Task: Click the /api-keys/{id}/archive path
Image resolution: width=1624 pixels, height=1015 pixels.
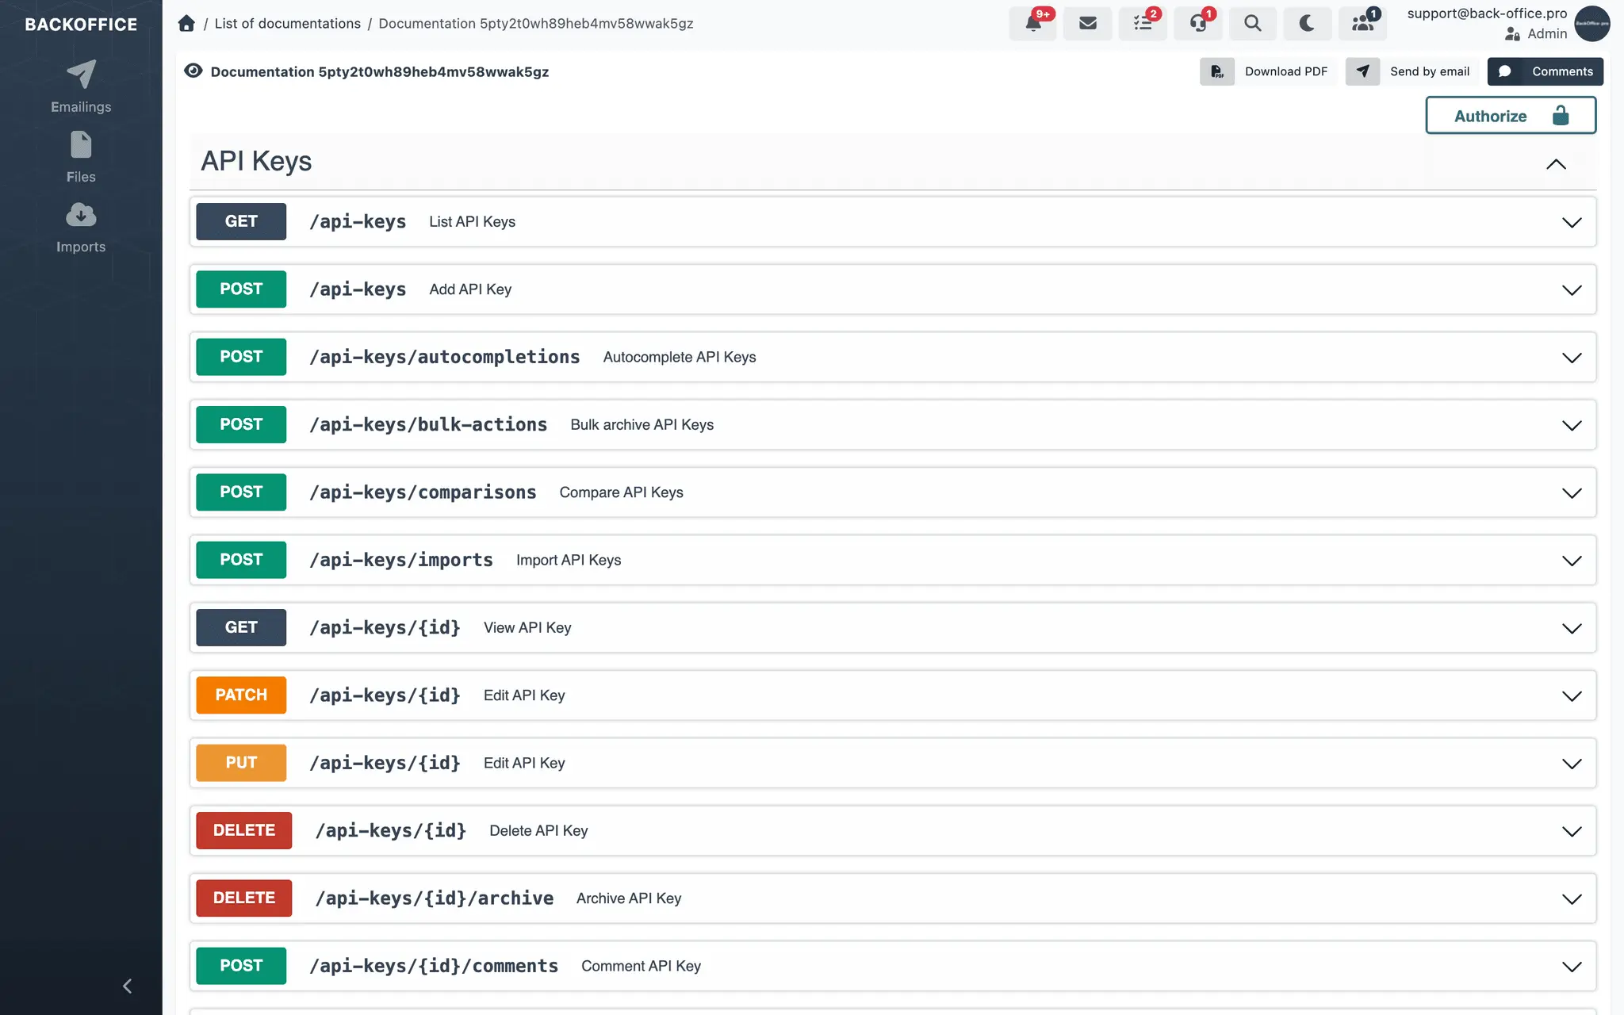Action: (x=435, y=898)
